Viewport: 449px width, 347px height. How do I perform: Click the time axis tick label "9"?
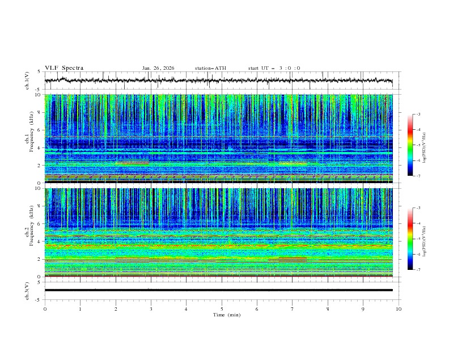tap(363, 309)
